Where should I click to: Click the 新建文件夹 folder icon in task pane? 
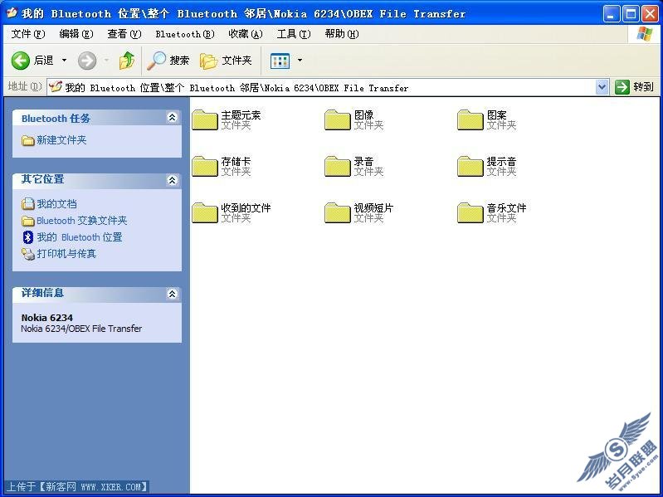pos(28,140)
